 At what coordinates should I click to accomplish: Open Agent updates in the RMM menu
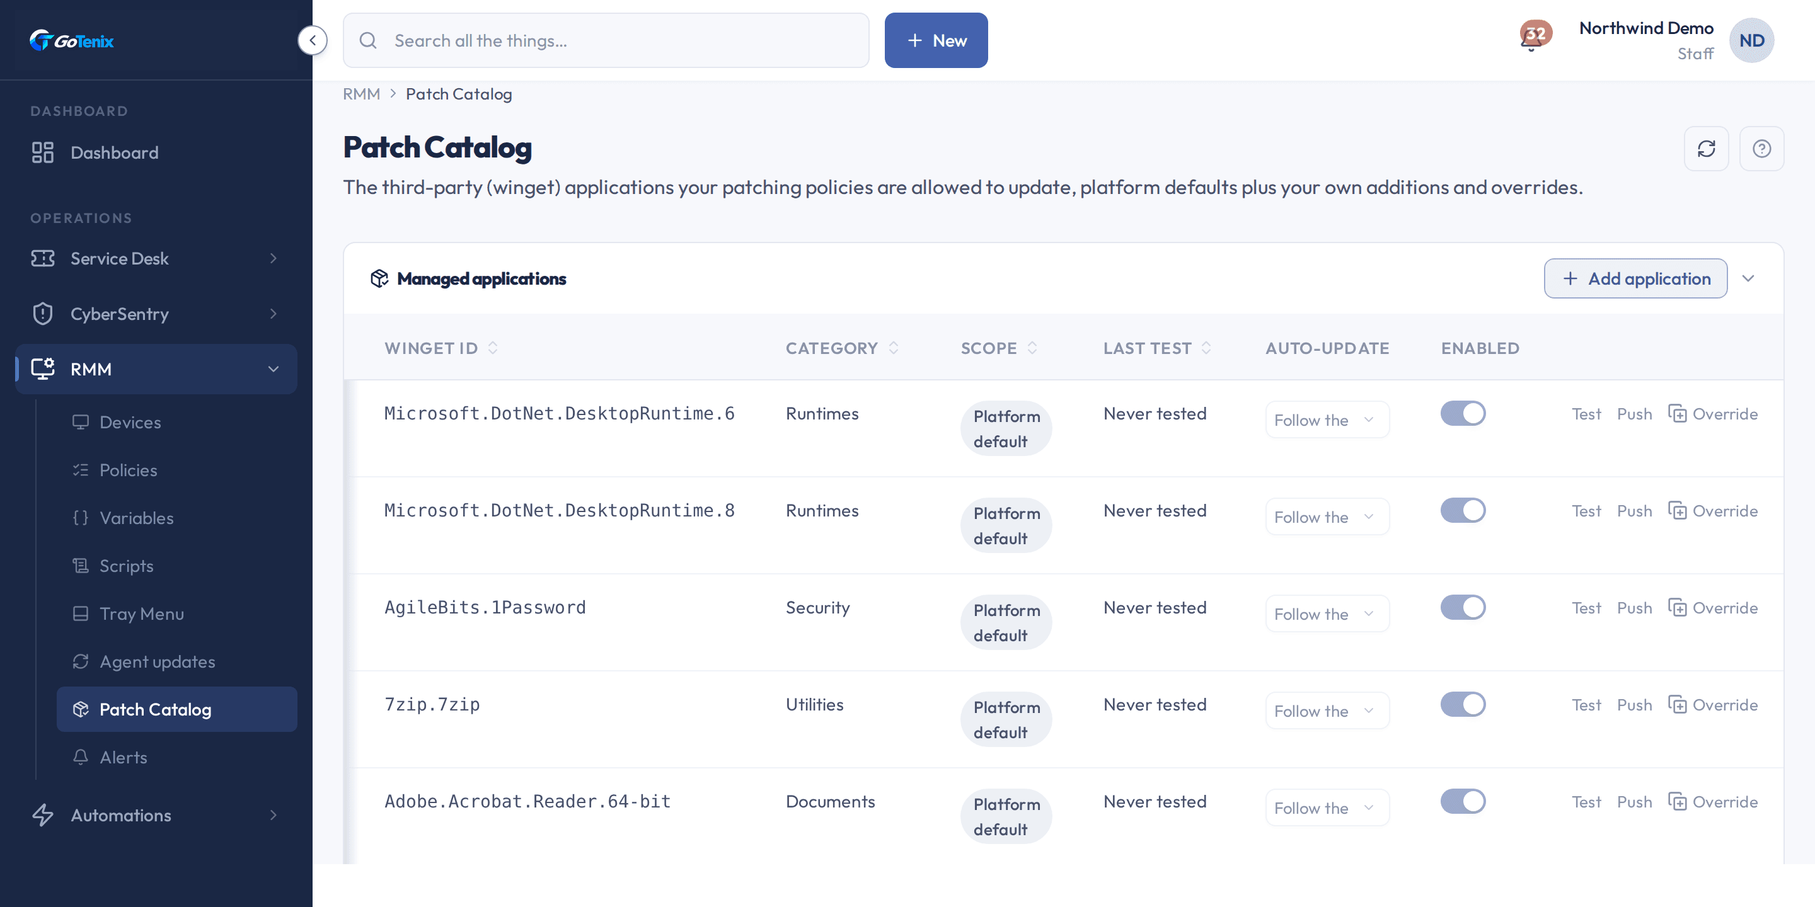point(176,661)
